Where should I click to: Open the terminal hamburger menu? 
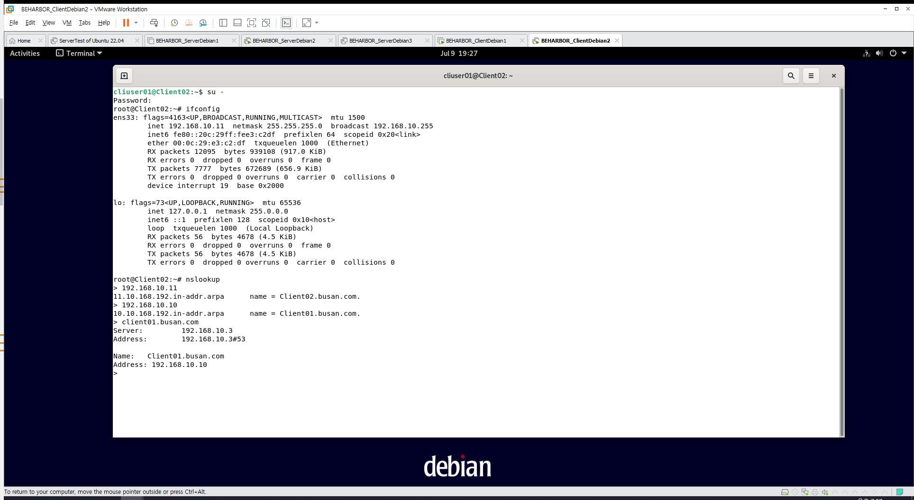pos(811,76)
